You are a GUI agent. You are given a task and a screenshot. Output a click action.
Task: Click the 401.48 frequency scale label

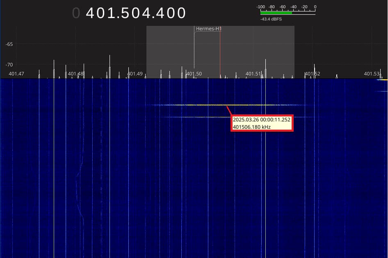point(76,74)
